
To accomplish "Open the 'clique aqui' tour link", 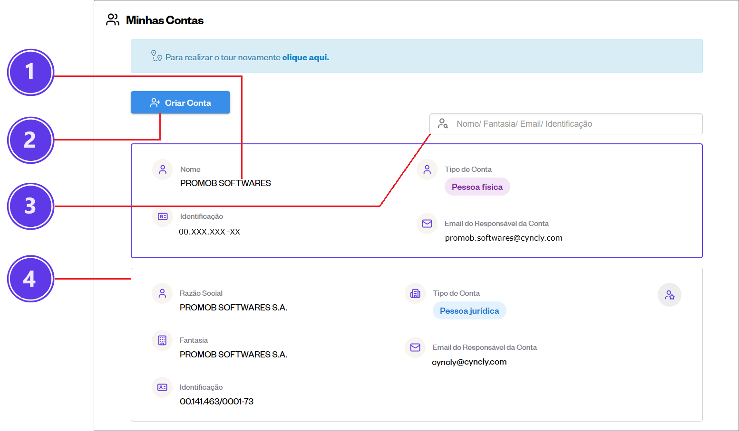I will [305, 57].
